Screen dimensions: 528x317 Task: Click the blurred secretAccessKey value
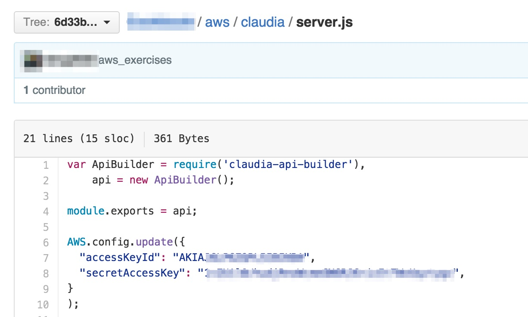coord(329,273)
